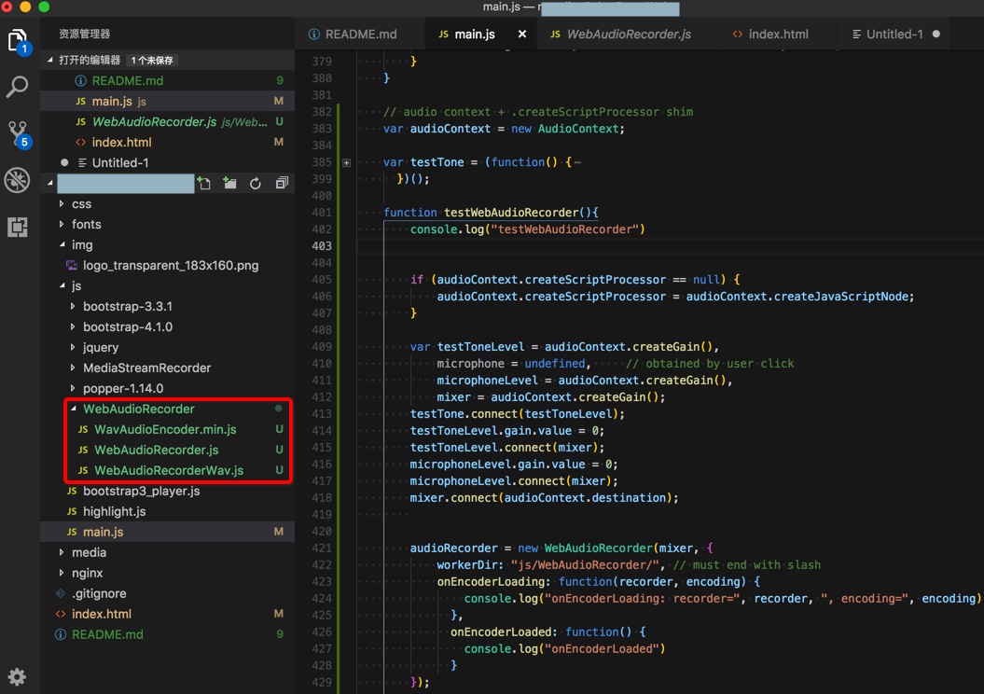Screen dimensions: 984x694
Task: Open the Explorer icon in activity bar
Action: coord(18,42)
